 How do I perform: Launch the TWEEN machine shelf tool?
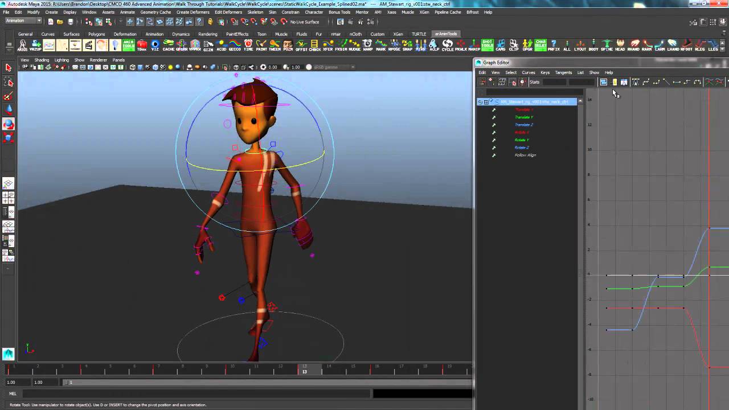pos(275,46)
